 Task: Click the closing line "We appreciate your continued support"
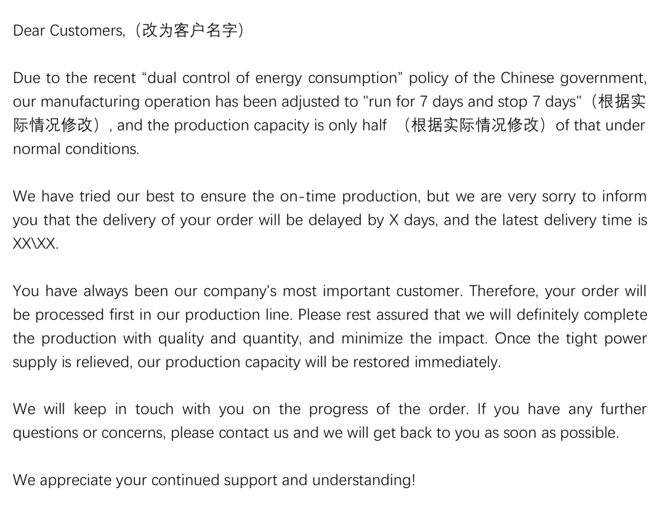coord(145,481)
